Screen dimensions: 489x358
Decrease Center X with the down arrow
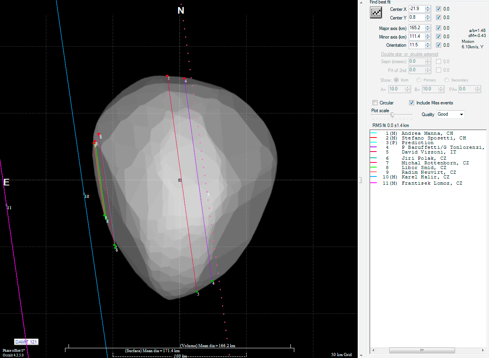428,11
